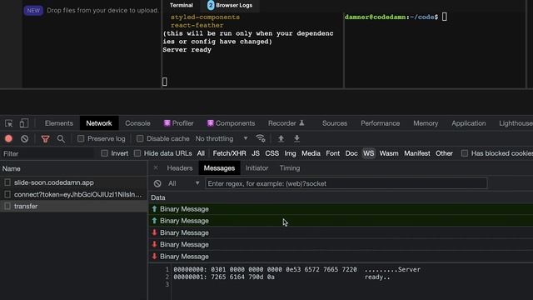Open the Memory panel tab
This screenshot has height=300, width=533.
tap(426, 123)
